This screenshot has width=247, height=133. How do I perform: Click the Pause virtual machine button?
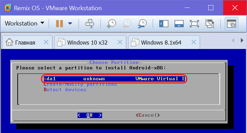(60, 23)
